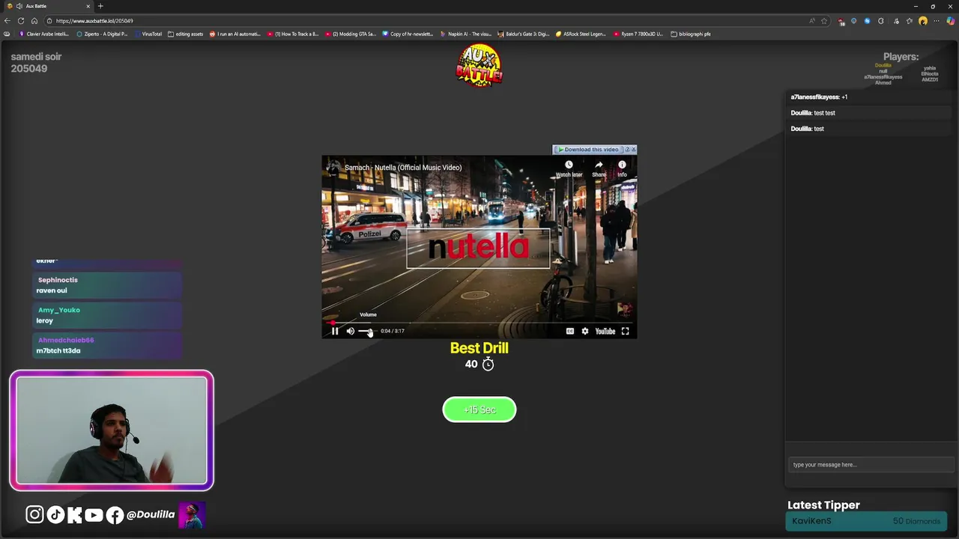The width and height of the screenshot is (959, 539).
Task: Add this page to favorites with the star
Action: pos(824,21)
